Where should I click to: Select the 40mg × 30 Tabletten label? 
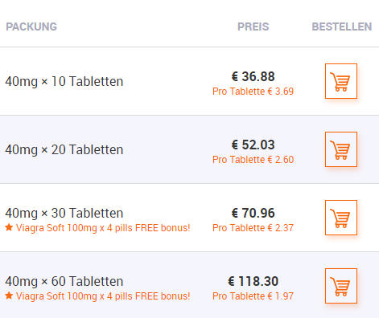tap(64, 213)
